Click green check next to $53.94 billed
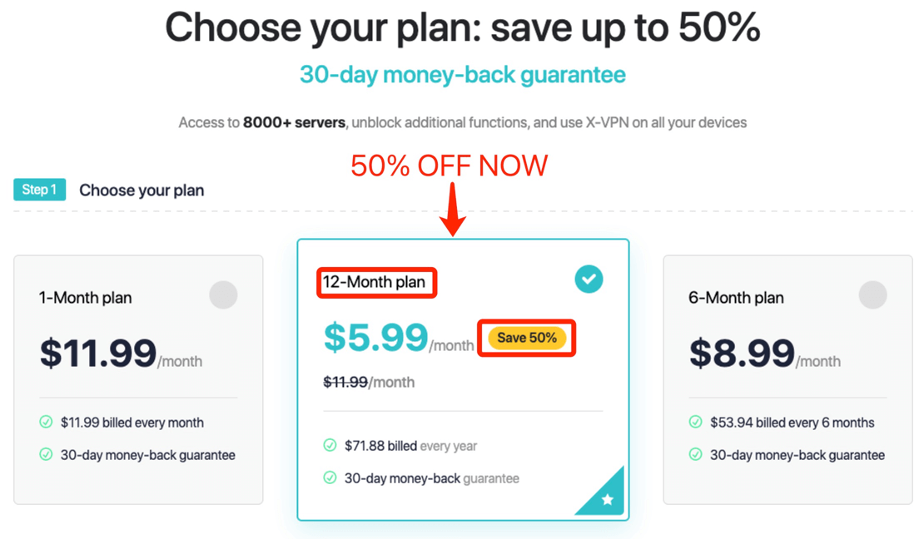Image resolution: width=924 pixels, height=539 pixels. pos(695,422)
